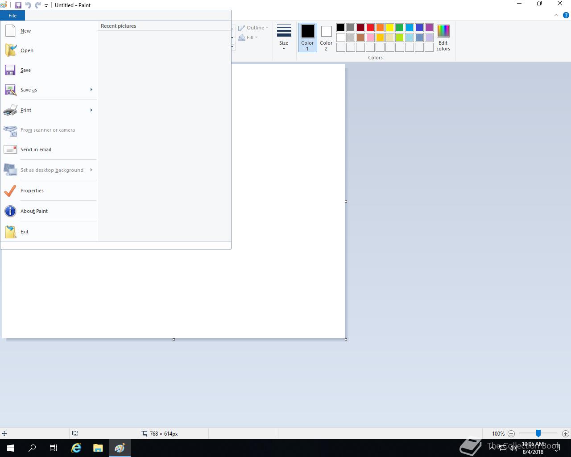The image size is (571, 457).
Task: Choose Open from the File menu
Action: point(49,50)
